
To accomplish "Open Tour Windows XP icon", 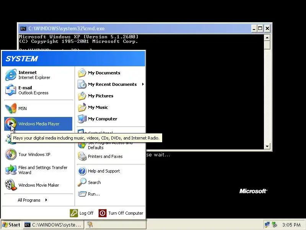I will (x=11, y=154).
